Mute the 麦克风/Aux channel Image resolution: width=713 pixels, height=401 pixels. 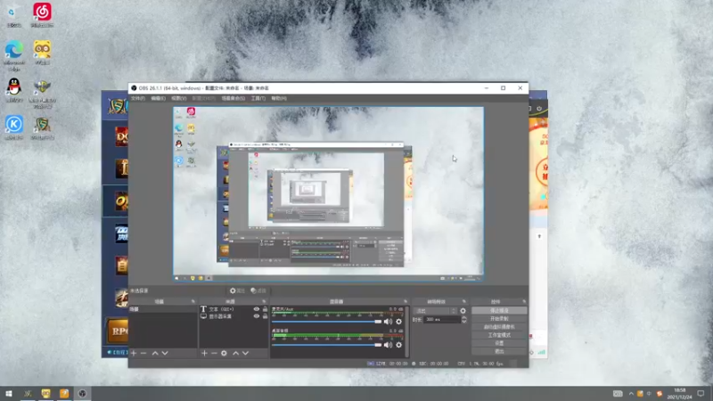coord(388,322)
